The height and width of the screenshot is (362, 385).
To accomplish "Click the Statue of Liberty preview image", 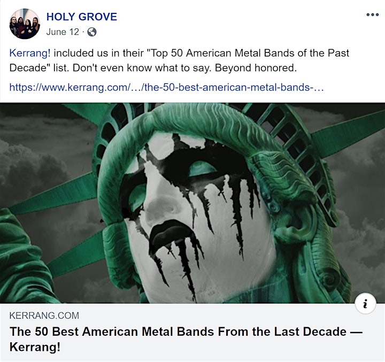I will tap(192, 203).
